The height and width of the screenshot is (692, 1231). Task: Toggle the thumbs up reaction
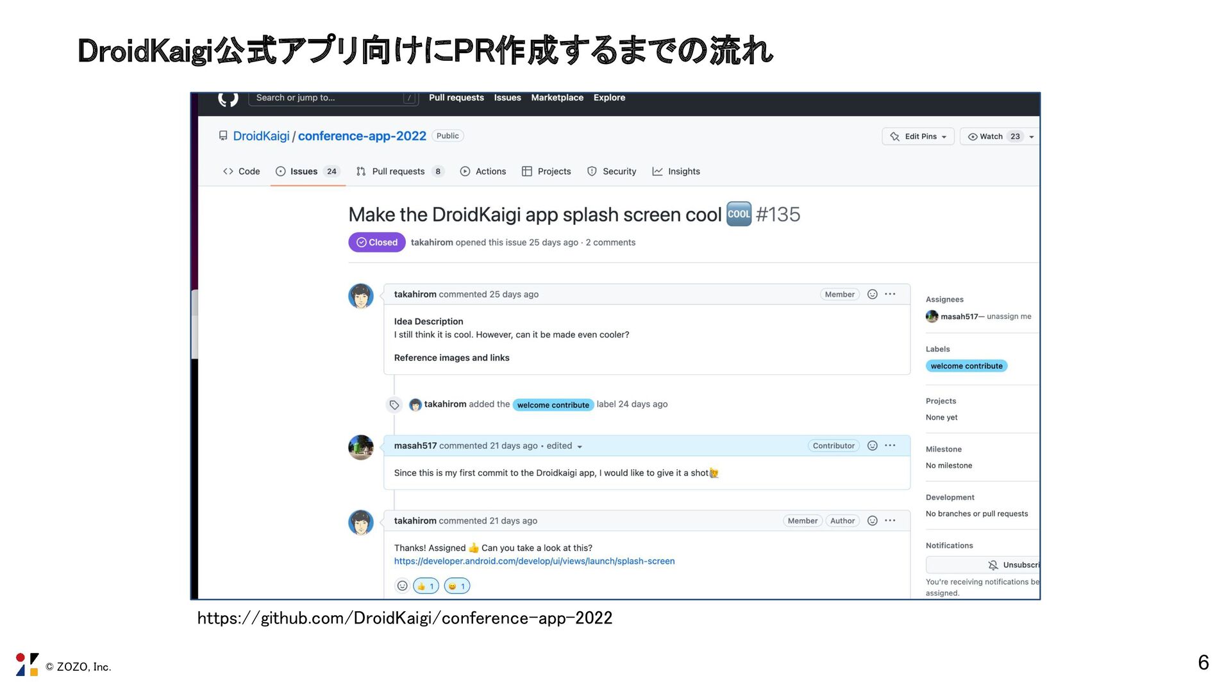(426, 586)
